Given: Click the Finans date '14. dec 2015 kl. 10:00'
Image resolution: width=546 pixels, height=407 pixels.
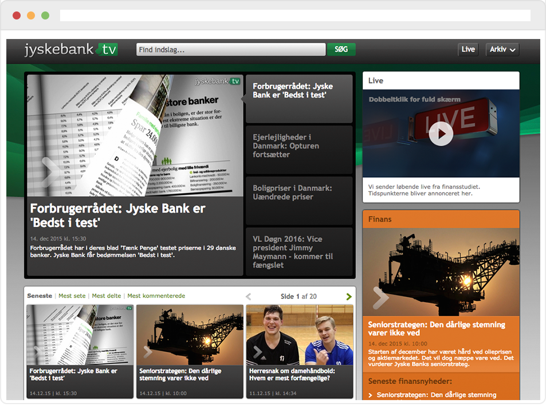Looking at the screenshot, I should point(398,343).
